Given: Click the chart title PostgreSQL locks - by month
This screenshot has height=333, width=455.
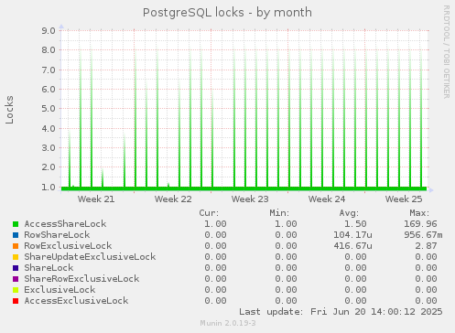Looking at the screenshot, I should [227, 13].
